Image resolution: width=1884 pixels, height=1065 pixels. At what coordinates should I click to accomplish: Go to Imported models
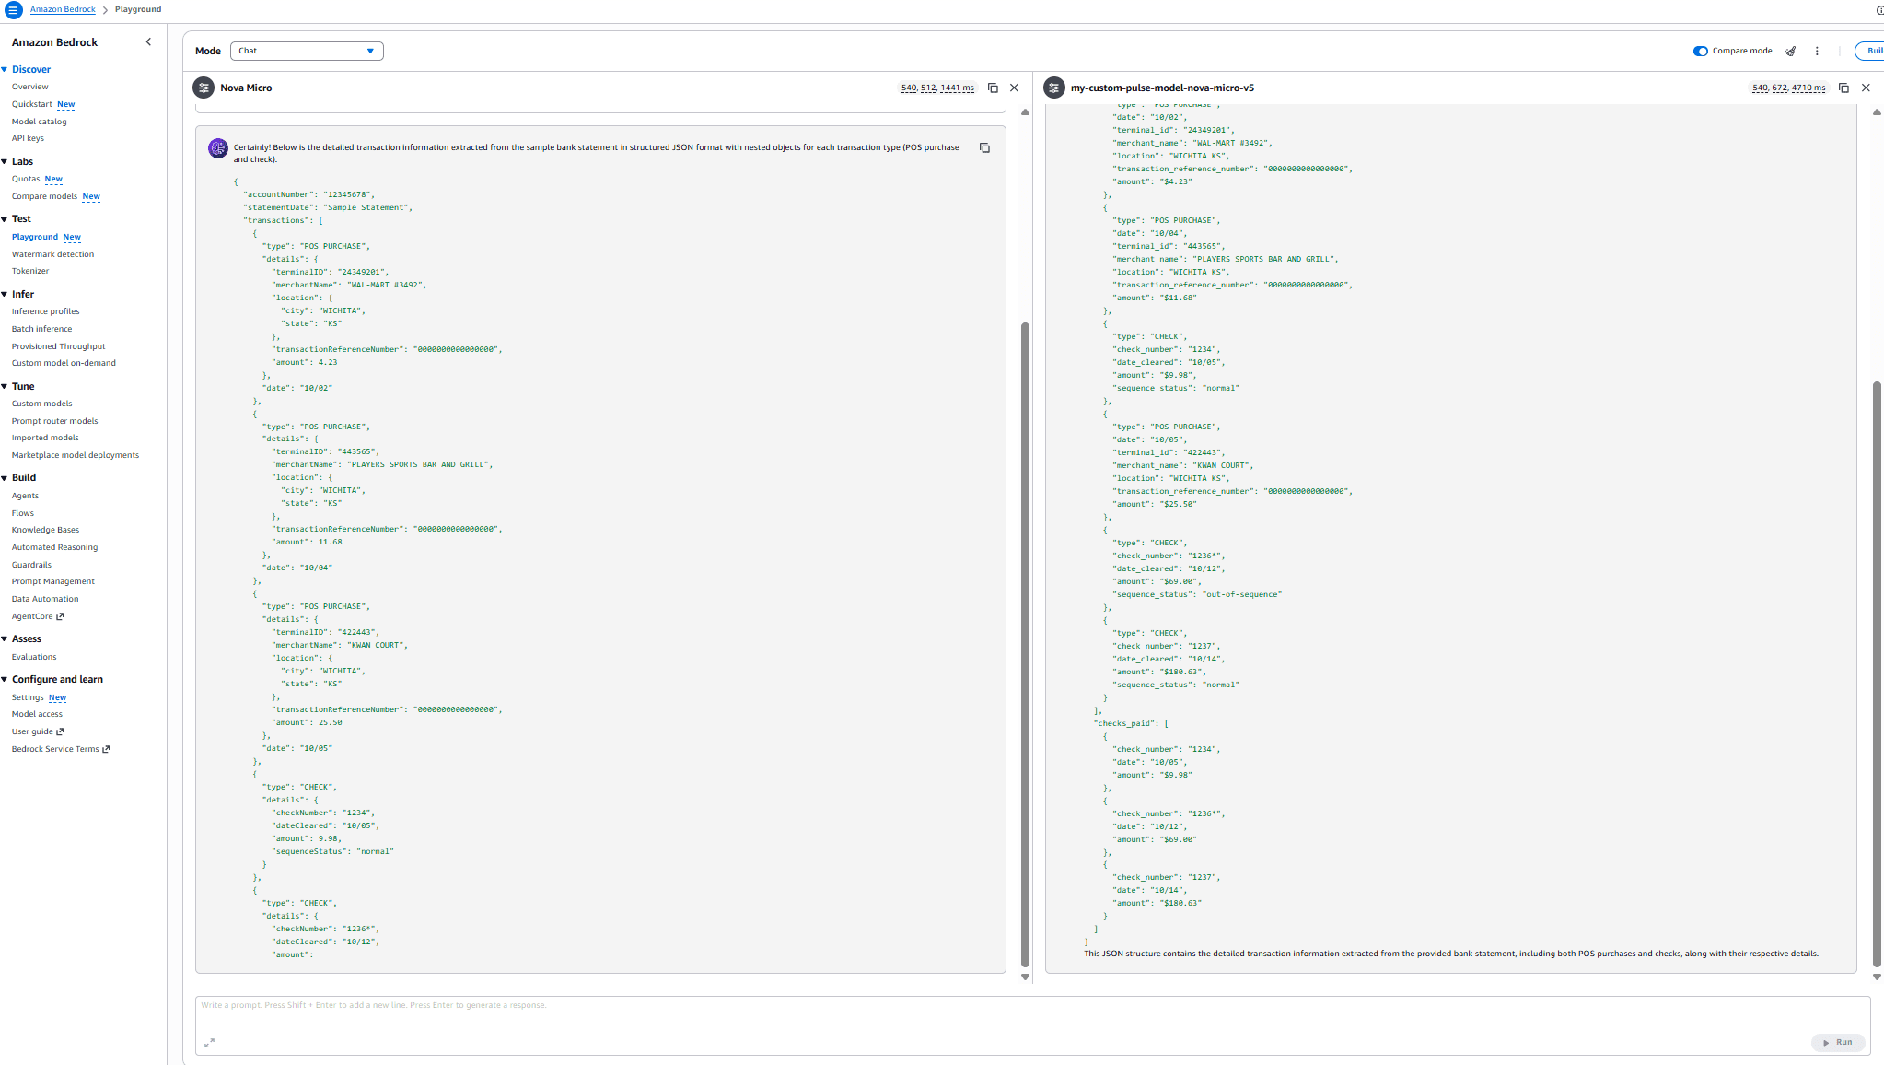pos(45,439)
